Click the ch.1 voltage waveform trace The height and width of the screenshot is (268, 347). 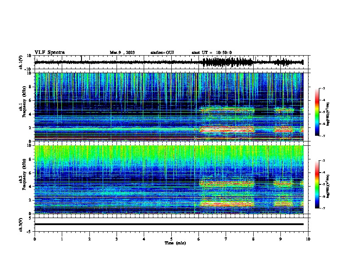169,62
